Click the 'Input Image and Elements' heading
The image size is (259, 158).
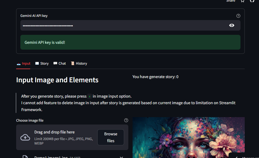click(x=57, y=80)
